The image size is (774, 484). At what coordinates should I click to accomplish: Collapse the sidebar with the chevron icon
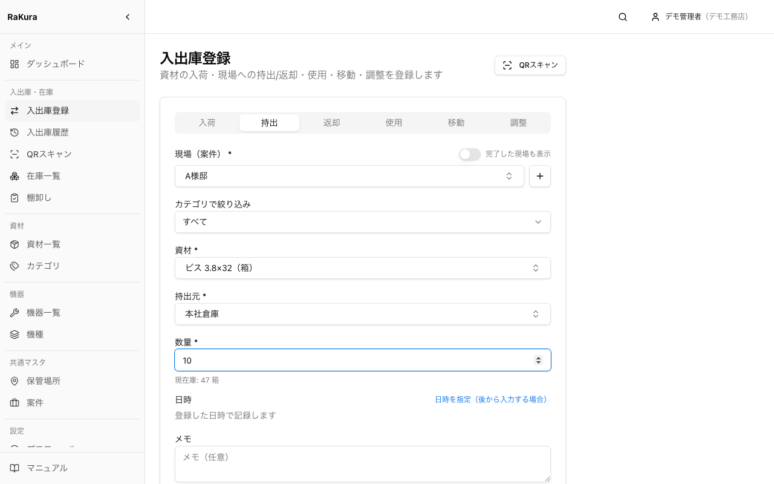(128, 17)
